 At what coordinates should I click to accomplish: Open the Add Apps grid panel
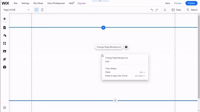pyautogui.click(x=5, y=43)
